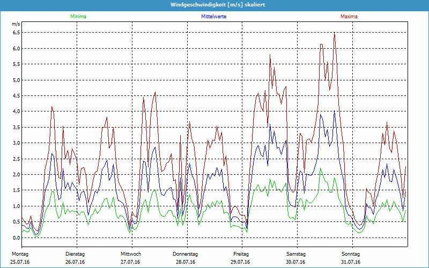Screen dimensions: 429x268
Task: Click the date 26.07.16
Action: pyautogui.click(x=75, y=262)
